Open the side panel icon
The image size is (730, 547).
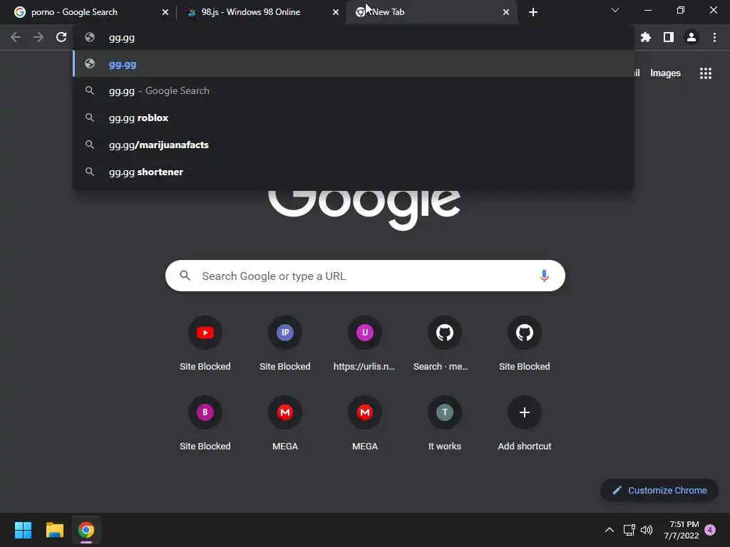click(x=669, y=37)
